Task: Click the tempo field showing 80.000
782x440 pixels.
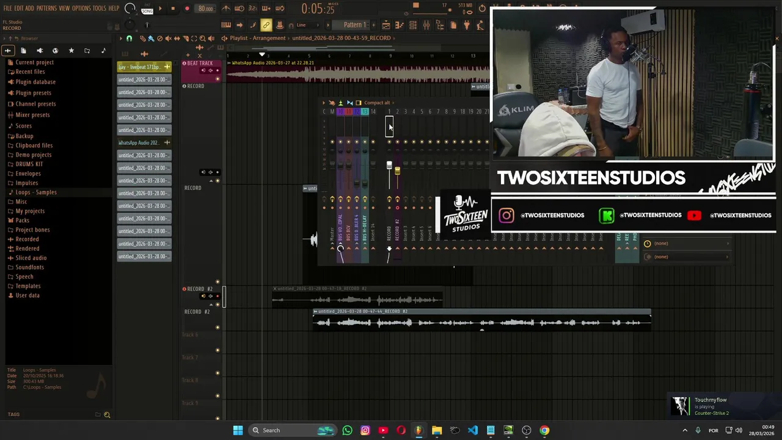Action: [206, 9]
